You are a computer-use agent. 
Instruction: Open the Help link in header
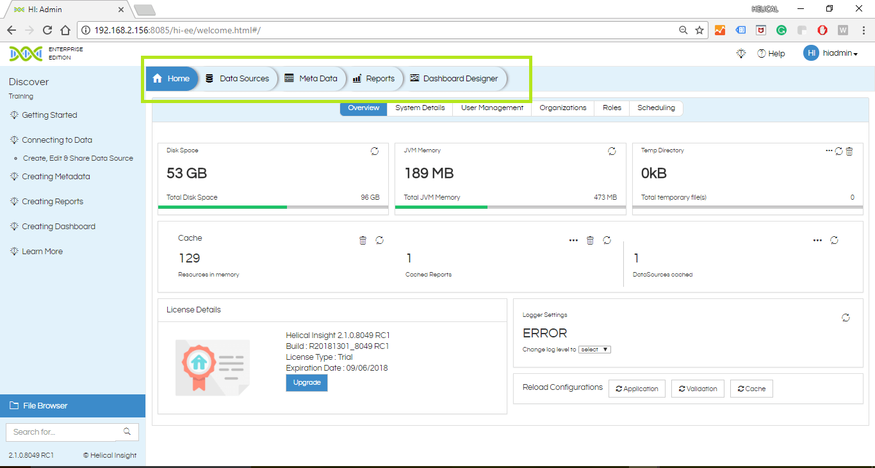point(771,54)
